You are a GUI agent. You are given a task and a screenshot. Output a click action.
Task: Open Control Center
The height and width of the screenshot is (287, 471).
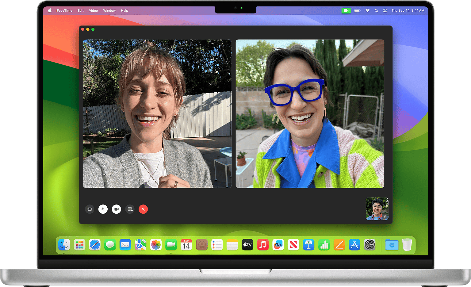[385, 10]
